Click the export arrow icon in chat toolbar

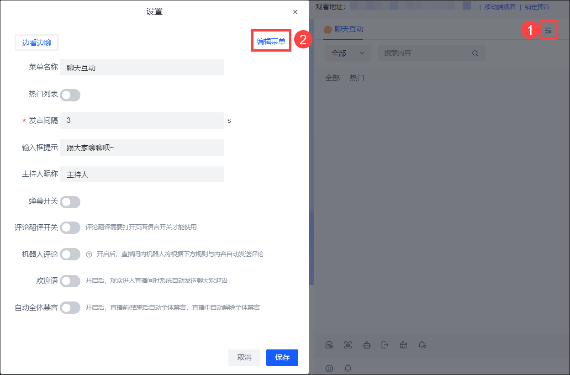point(385,345)
